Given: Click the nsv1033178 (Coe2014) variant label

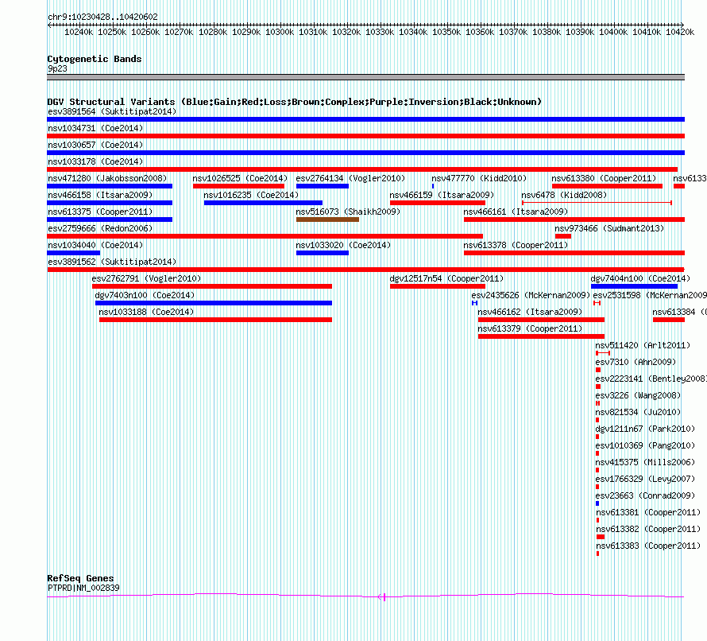Looking at the screenshot, I should click(x=95, y=161).
